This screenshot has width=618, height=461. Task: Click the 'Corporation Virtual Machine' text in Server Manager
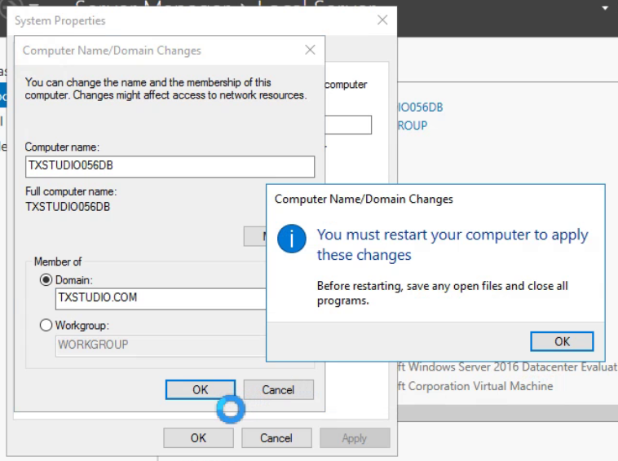(x=480, y=386)
